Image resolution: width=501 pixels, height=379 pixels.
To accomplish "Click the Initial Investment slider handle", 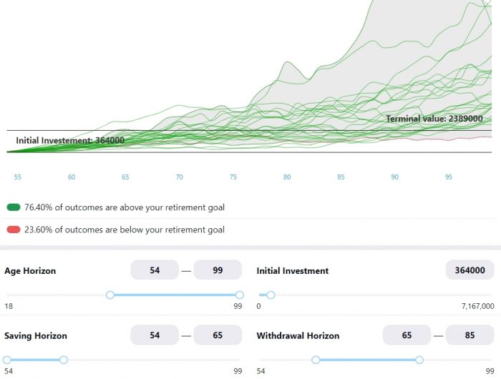I will coord(271,295).
